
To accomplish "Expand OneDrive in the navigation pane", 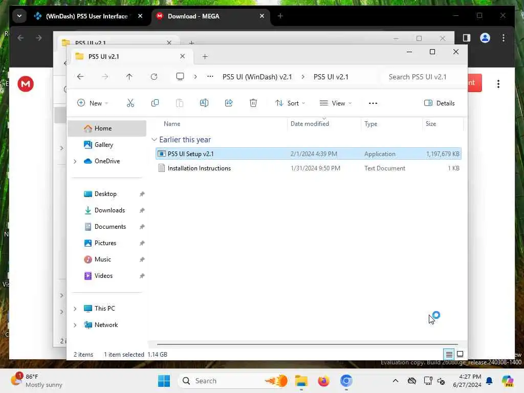I will (x=75, y=161).
